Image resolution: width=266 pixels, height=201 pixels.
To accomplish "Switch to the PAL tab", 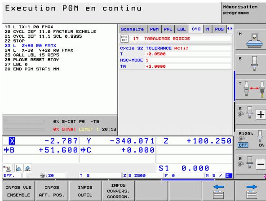I will click(168, 29).
